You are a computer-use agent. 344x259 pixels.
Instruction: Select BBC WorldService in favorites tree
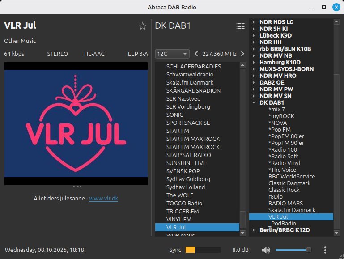click(x=291, y=176)
